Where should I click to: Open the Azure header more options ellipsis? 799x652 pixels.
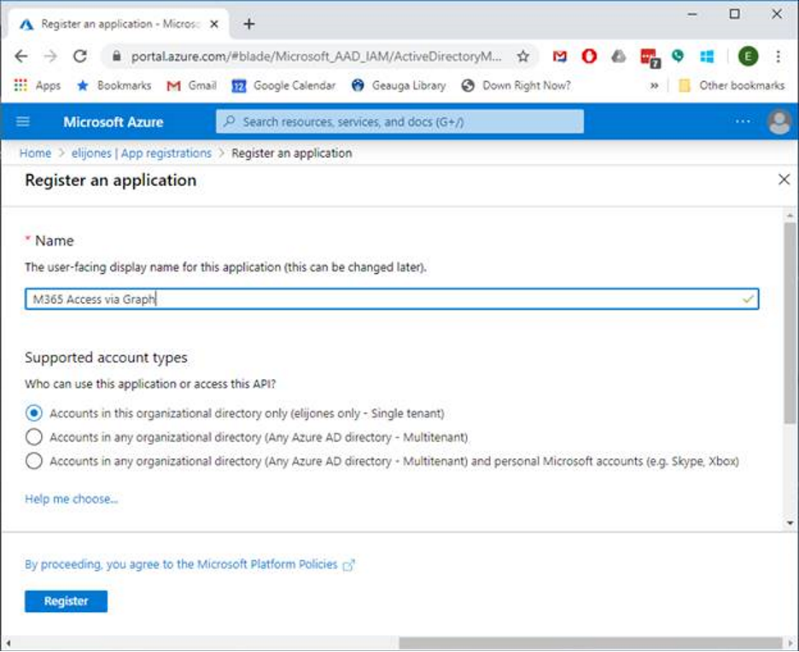(x=743, y=122)
